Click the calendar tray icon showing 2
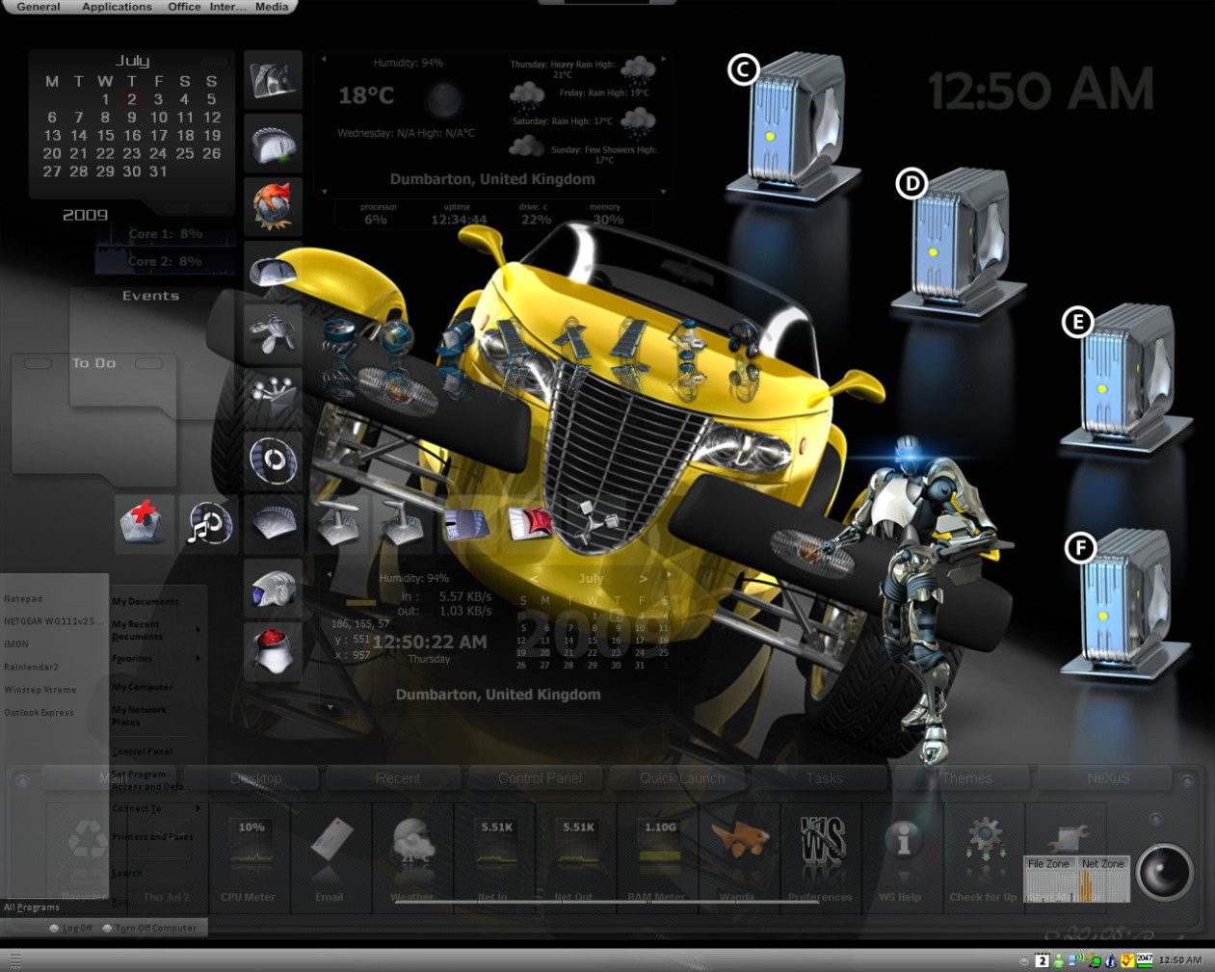1215x972 pixels. [1042, 960]
